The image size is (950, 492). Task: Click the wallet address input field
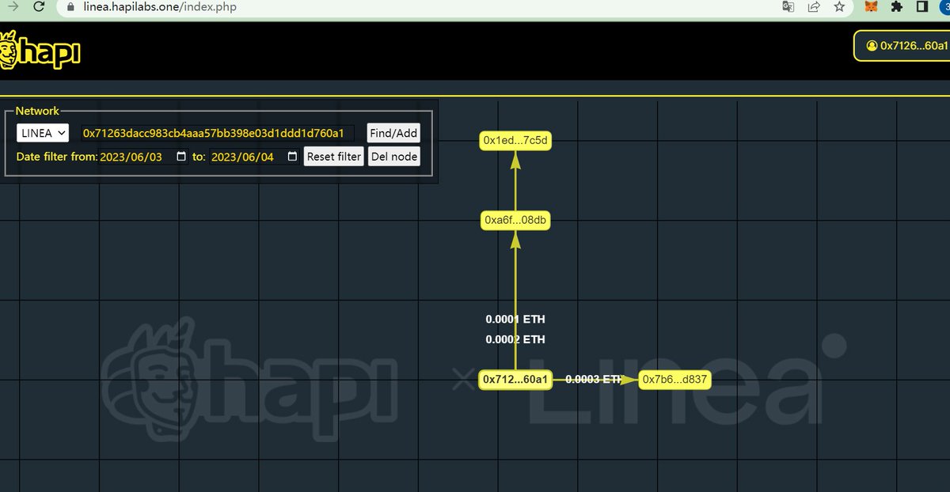[216, 133]
